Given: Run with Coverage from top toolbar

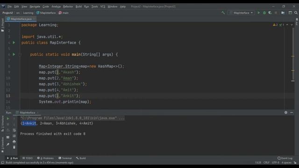Looking at the screenshot, I should (270, 13).
